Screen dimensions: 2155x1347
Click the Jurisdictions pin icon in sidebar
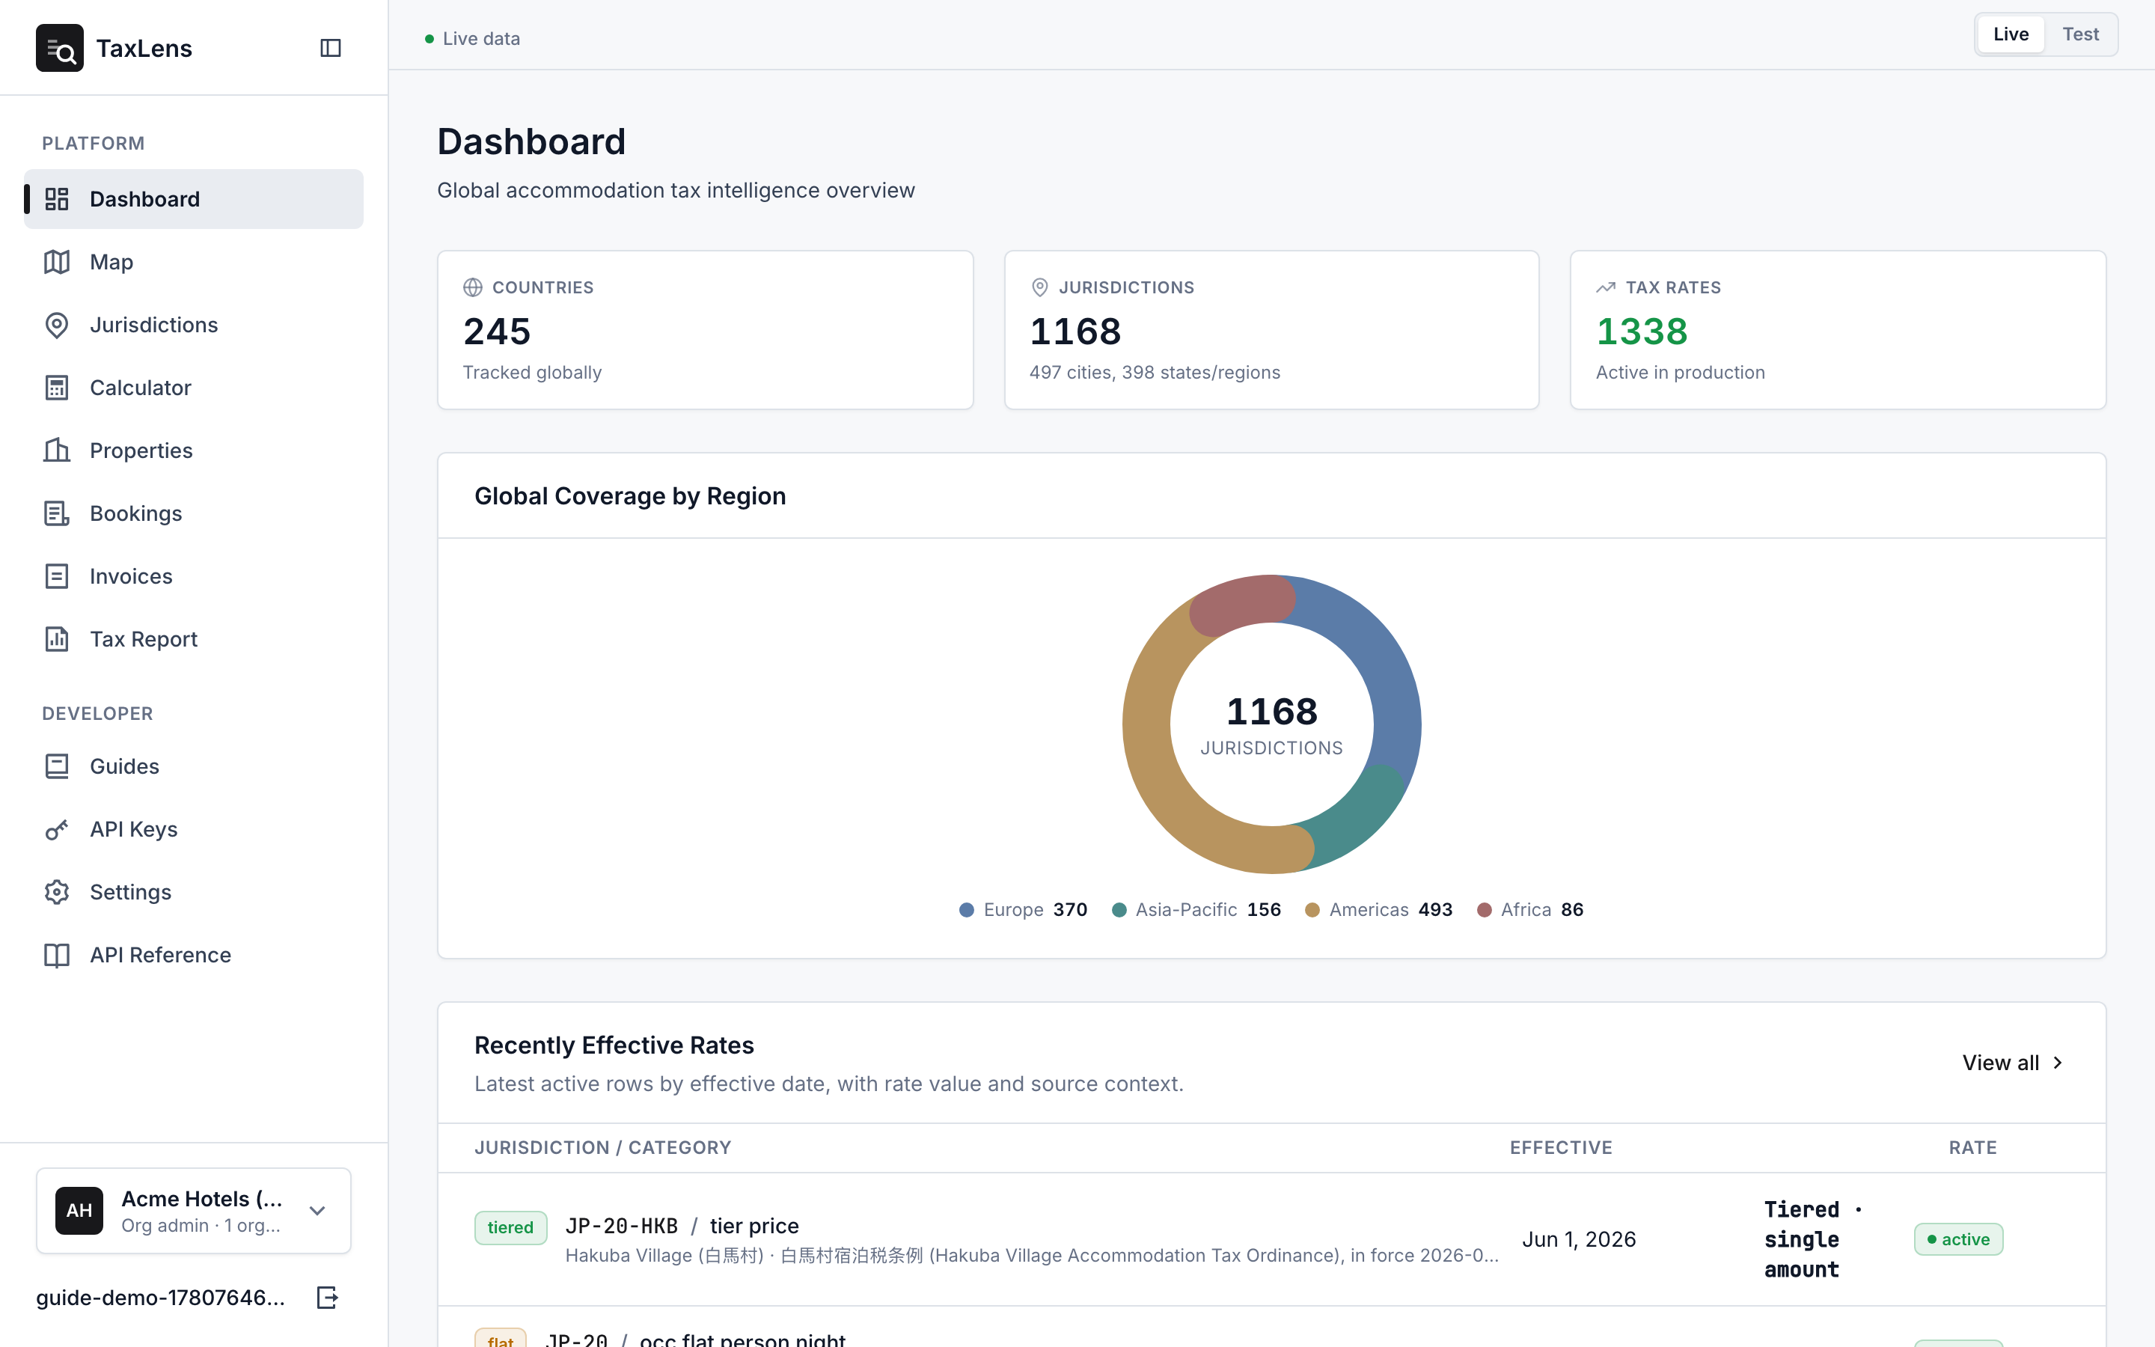[57, 326]
